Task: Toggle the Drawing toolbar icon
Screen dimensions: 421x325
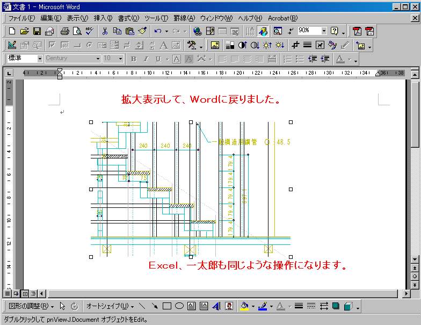Action: tap(263, 31)
